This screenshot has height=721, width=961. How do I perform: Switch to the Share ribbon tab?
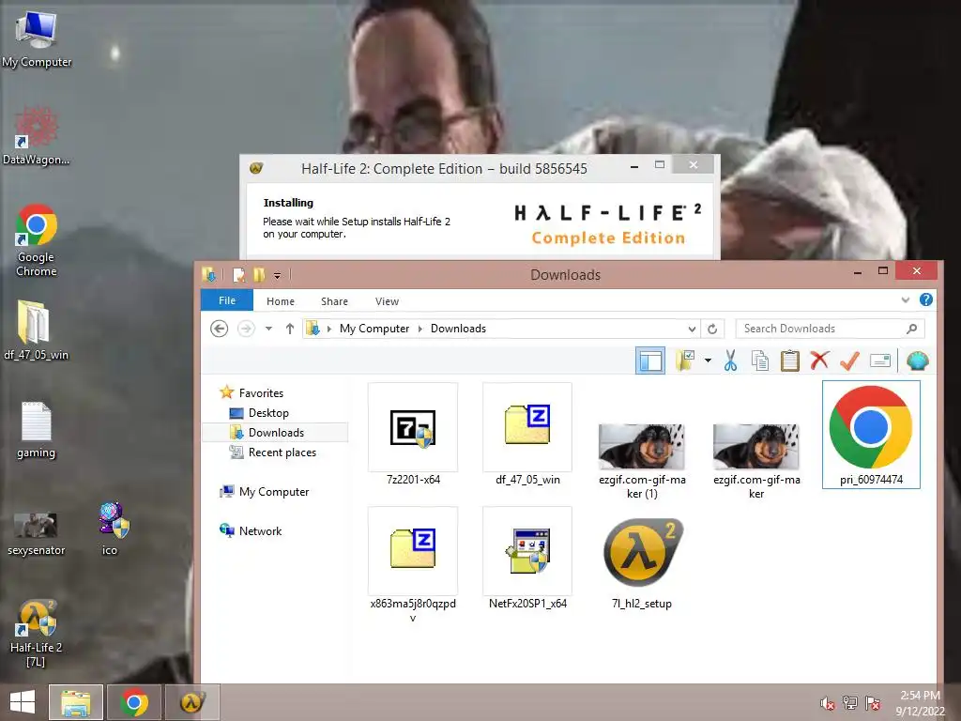334,301
